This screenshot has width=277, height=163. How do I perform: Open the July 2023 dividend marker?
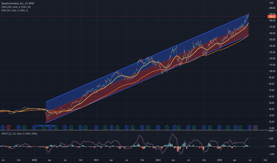pyautogui.click(x=250, y=127)
